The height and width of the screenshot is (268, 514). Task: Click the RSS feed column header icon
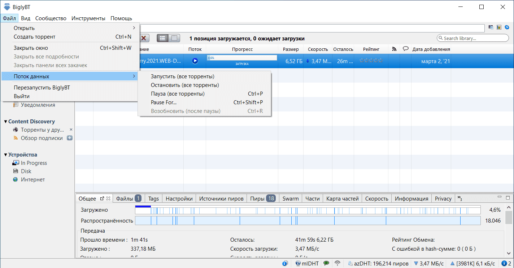[x=394, y=49]
